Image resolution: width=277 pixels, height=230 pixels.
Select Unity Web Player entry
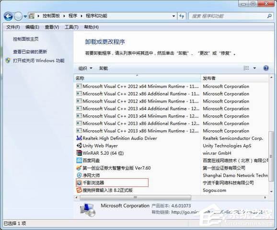[x=100, y=146]
